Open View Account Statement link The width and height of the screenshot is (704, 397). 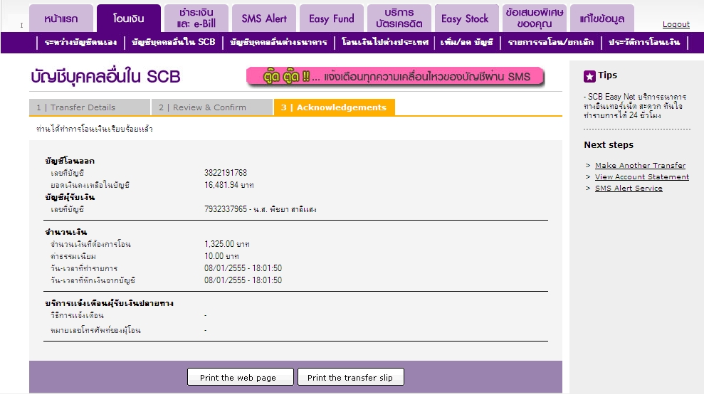(x=642, y=176)
